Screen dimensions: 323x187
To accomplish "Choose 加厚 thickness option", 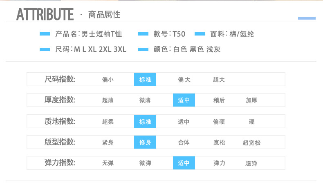I will [x=251, y=100].
